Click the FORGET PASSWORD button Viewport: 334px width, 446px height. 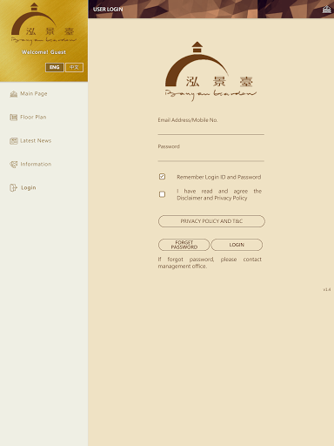[x=184, y=245]
